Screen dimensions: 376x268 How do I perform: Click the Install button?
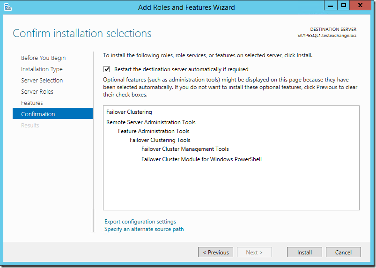point(304,252)
